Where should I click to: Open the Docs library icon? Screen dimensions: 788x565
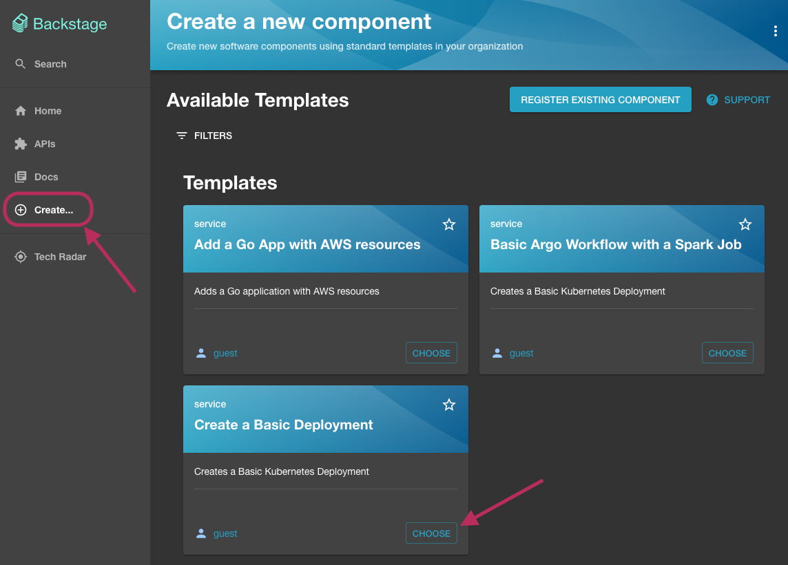[21, 177]
